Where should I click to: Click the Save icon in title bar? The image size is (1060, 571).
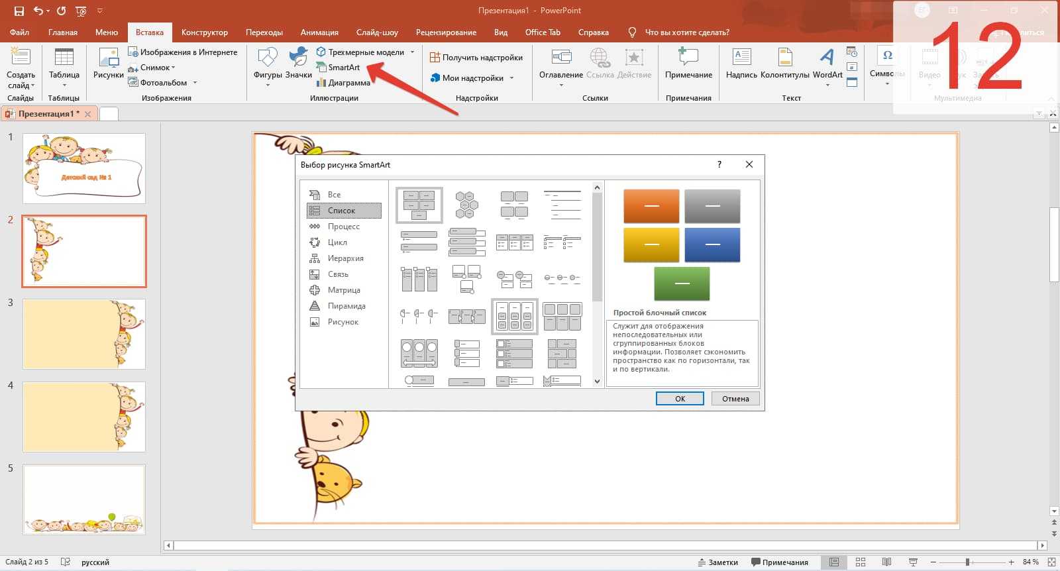point(19,11)
